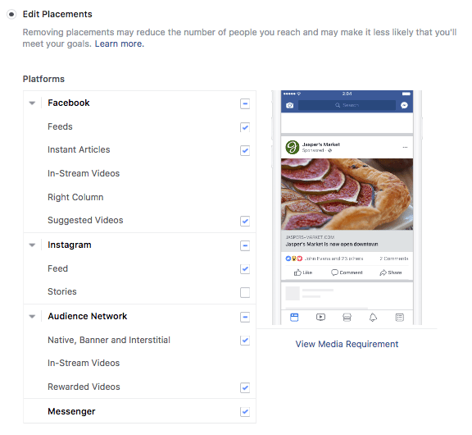Image resolution: width=472 pixels, height=435 pixels.
Task: Select the Right Column placement row
Action: pos(139,197)
